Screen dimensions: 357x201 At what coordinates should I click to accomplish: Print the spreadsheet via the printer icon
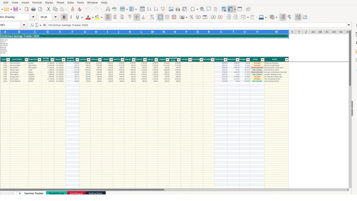pyautogui.click(x=33, y=9)
